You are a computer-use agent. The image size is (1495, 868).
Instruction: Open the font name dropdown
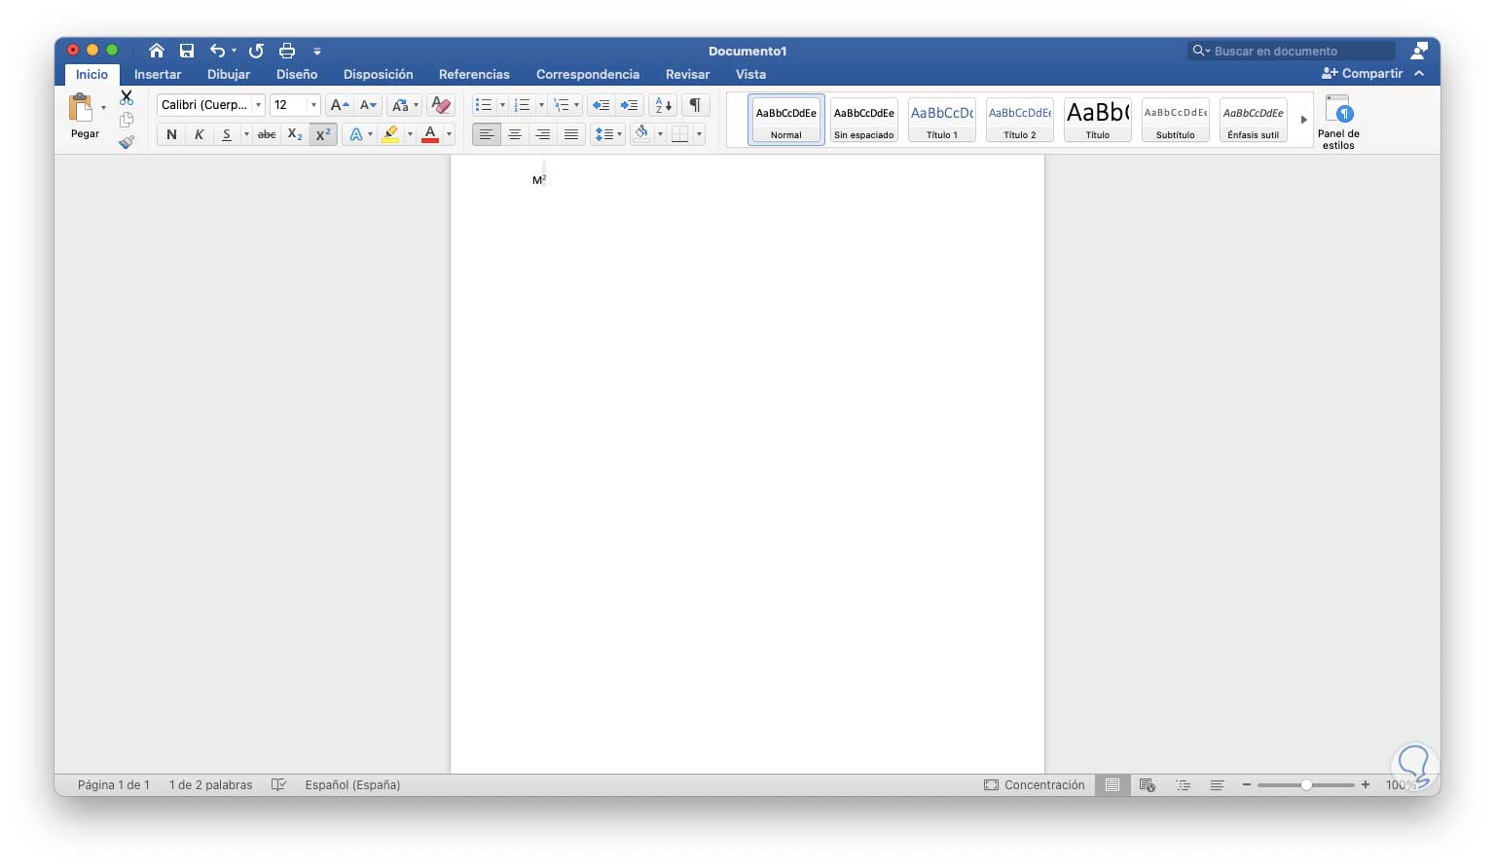pyautogui.click(x=258, y=105)
